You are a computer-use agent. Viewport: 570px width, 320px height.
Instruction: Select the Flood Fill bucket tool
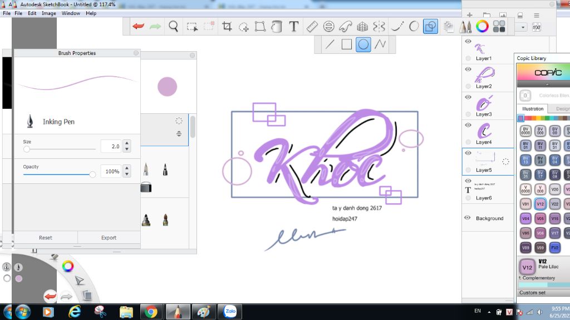pos(277,27)
